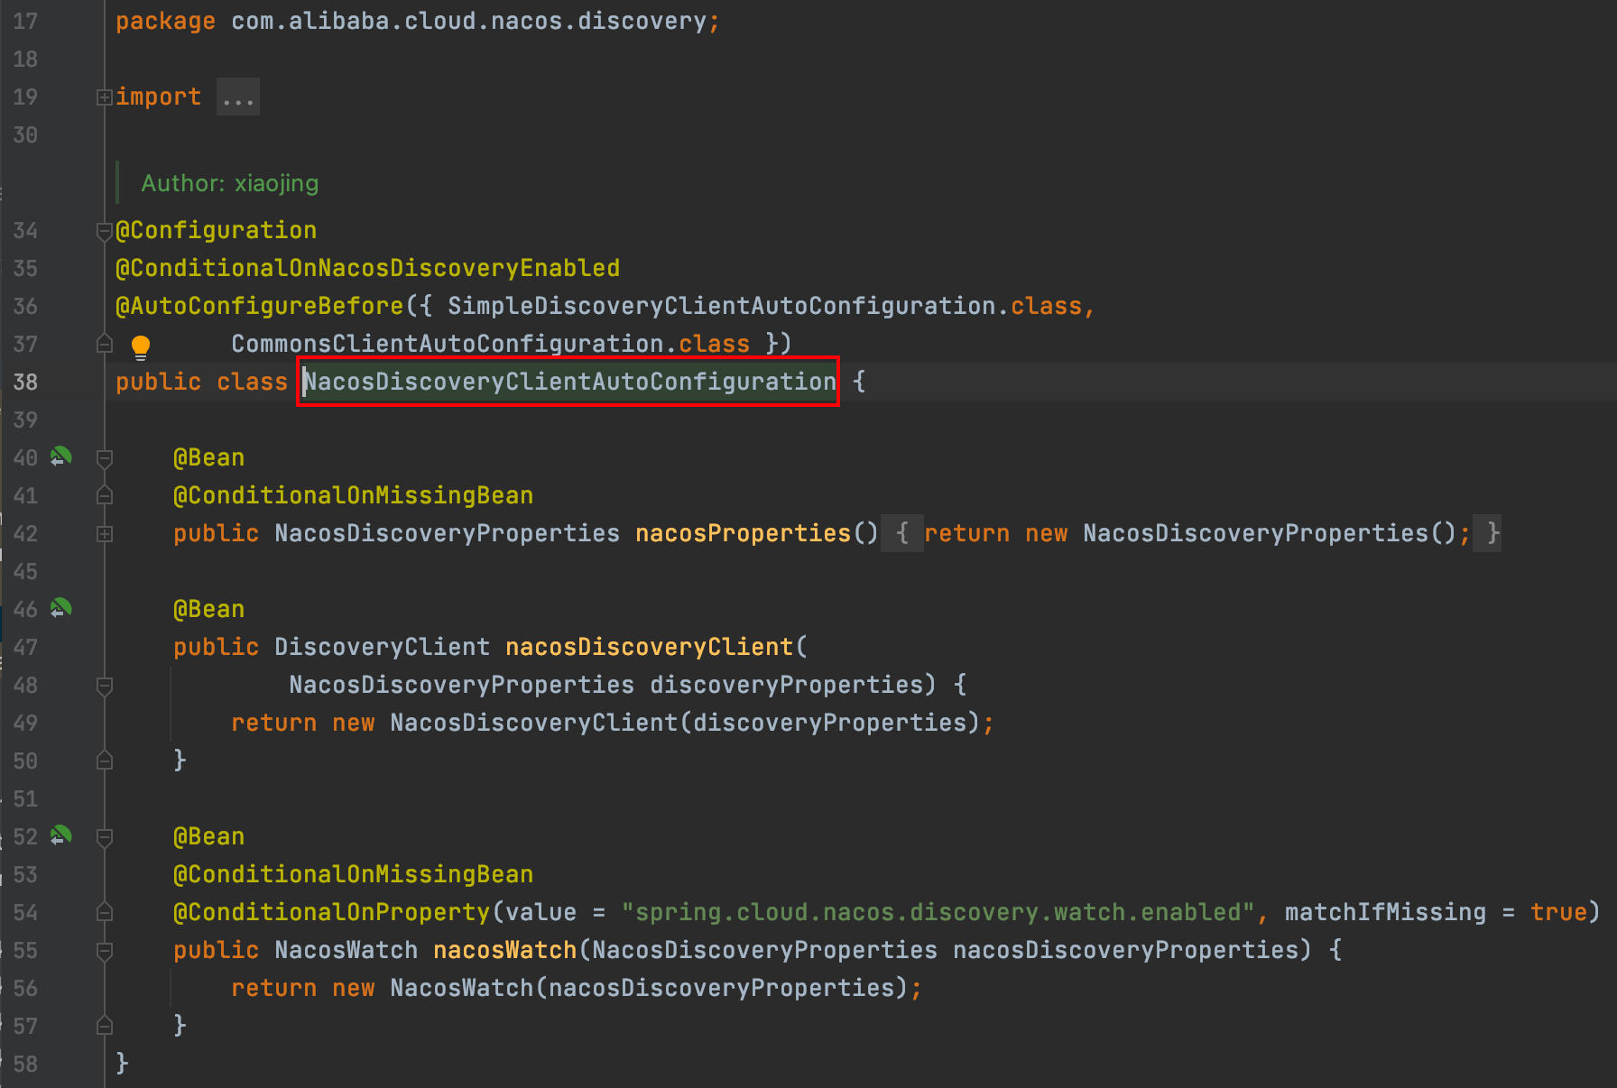Click the @ConditionalOnNacosDiscoveryEnabled annotation

click(x=368, y=268)
